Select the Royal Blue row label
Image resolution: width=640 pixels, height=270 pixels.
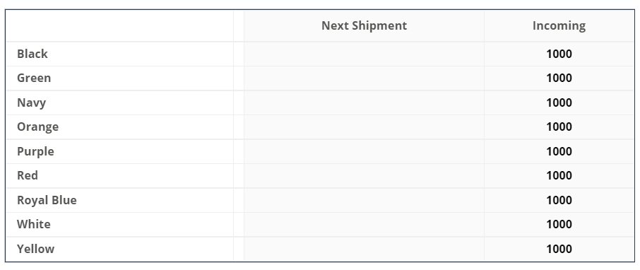tap(47, 200)
